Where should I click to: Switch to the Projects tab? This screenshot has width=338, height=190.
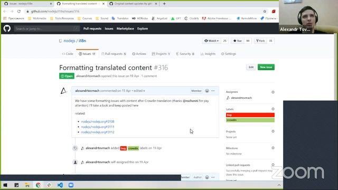pyautogui.click(x=161, y=54)
